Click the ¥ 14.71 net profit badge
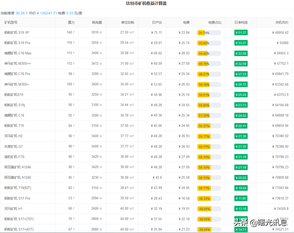Viewport: 294px width, 233px height. 241,229
